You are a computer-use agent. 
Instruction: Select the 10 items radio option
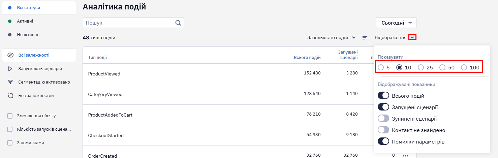pos(399,67)
